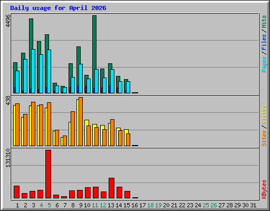Click day 28 on the x-axis
Screen dimensions: 270x211
tap(229, 205)
